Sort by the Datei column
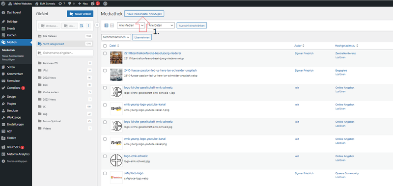This screenshot has width=393, height=186. 114,46
